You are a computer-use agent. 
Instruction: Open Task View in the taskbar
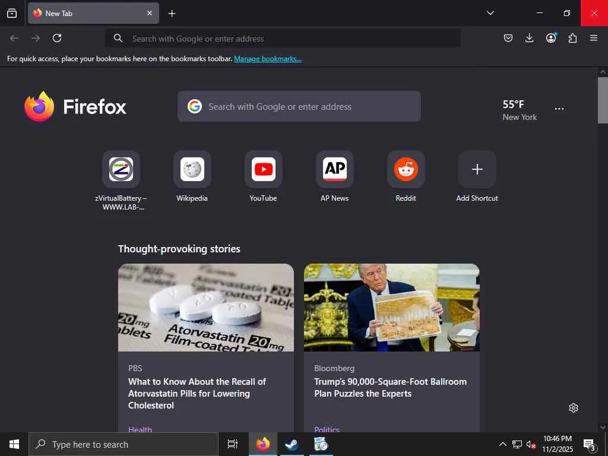click(x=233, y=444)
